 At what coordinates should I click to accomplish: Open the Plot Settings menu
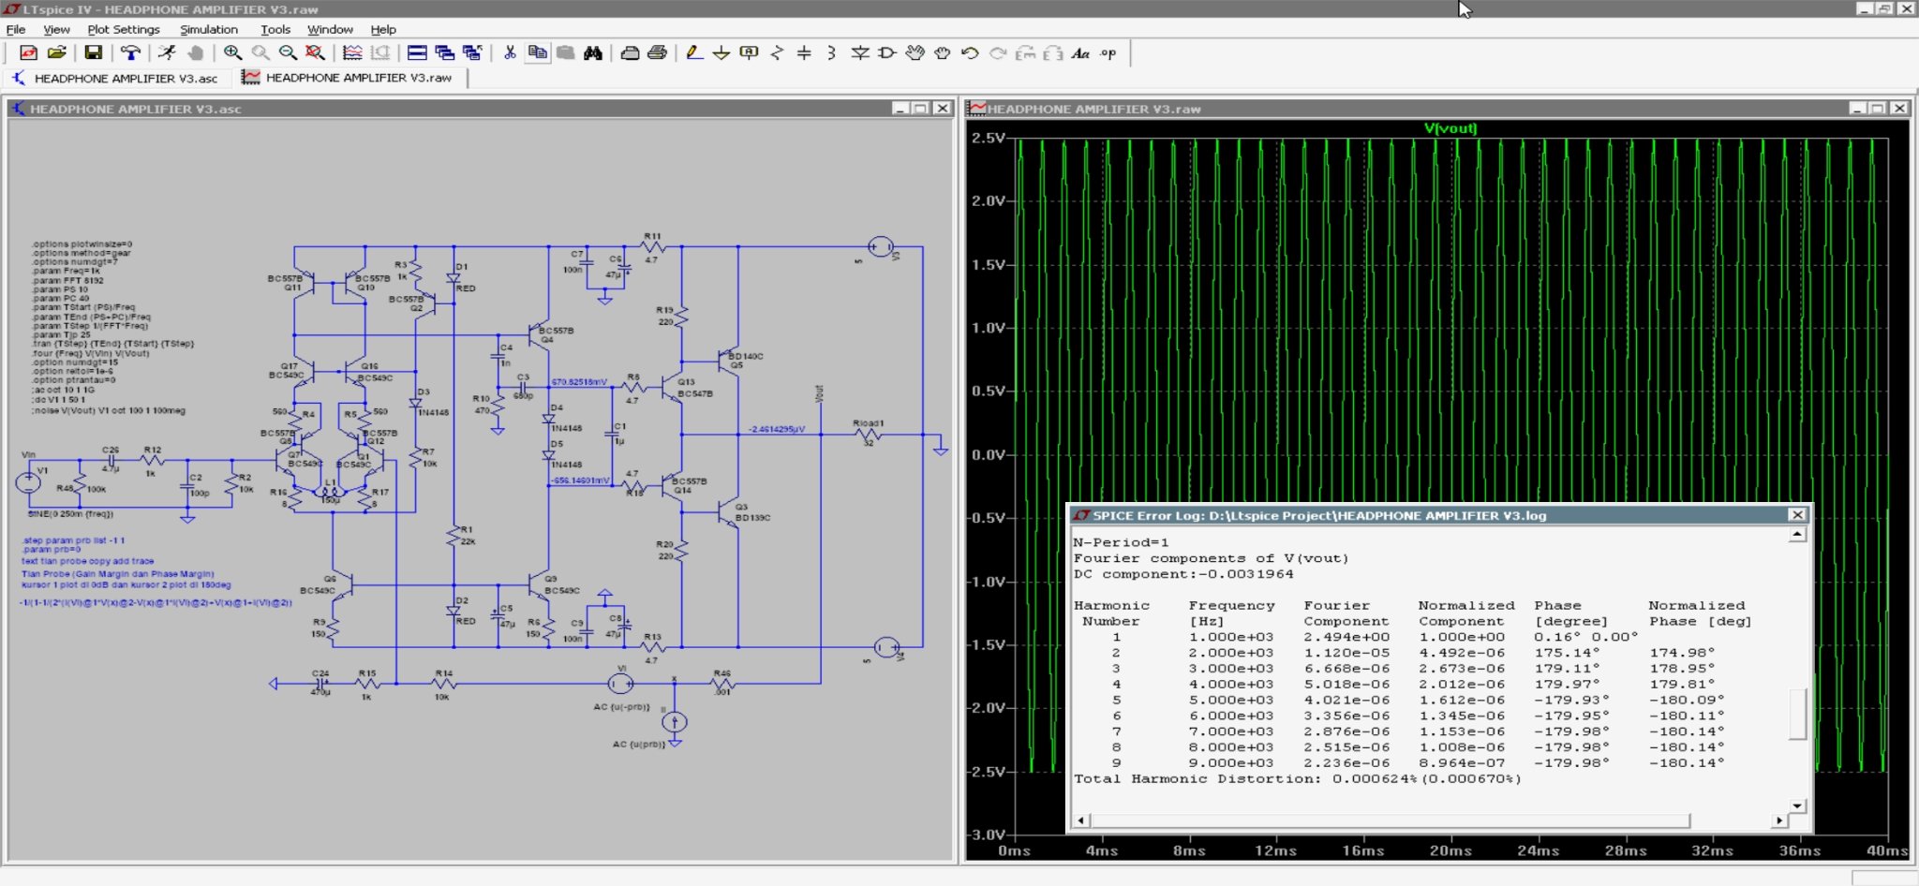(x=124, y=29)
